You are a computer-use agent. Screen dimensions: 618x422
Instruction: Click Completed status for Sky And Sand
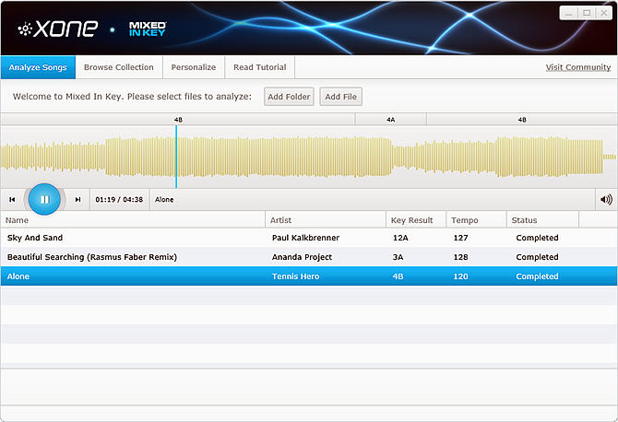[x=537, y=238]
